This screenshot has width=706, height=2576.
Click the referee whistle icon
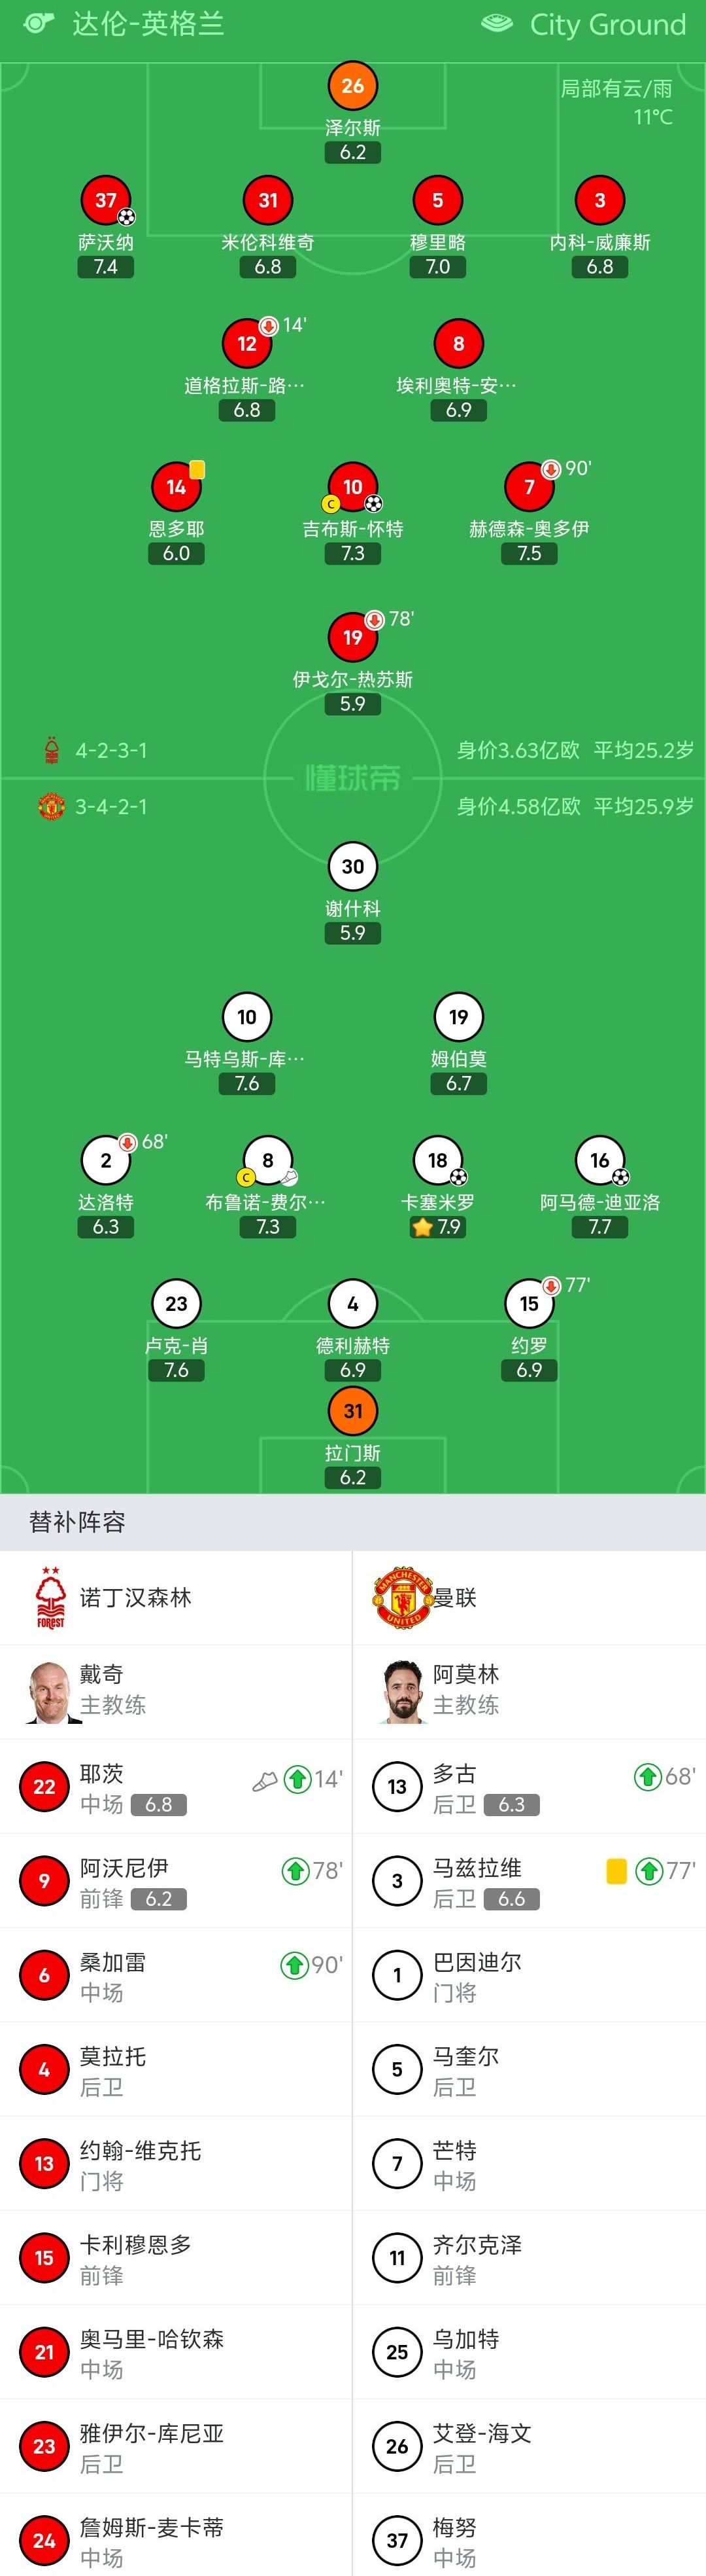click(38, 23)
